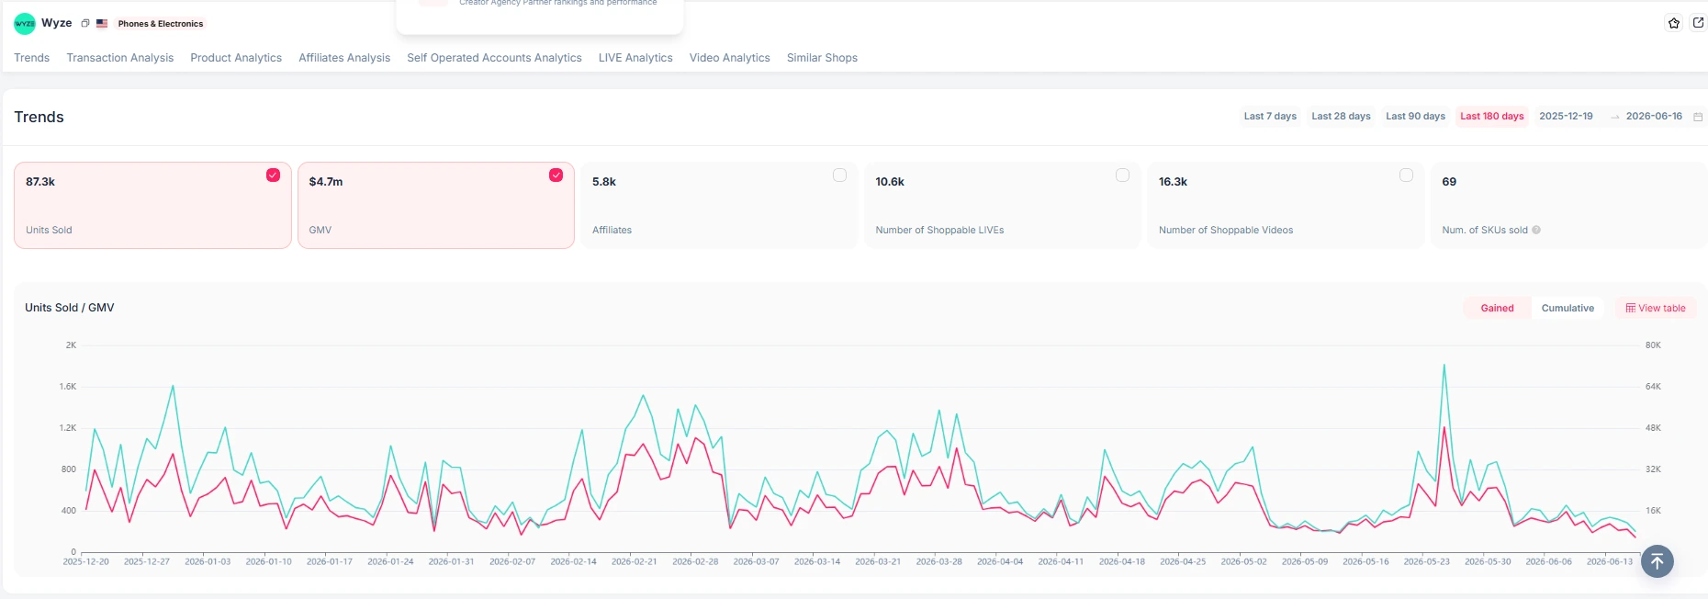The height and width of the screenshot is (599, 1708).
Task: Open the Video Analytics tab
Action: 730,58
